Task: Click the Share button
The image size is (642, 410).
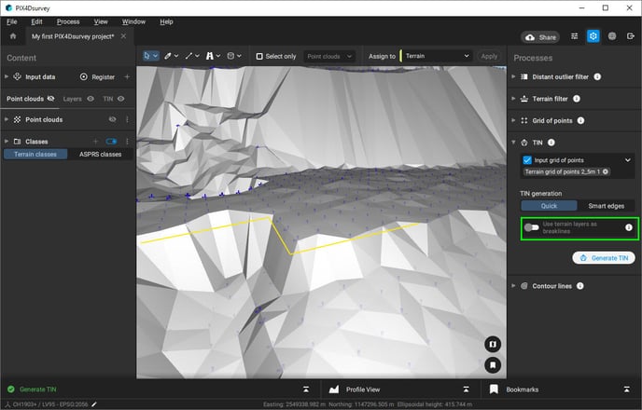Action: 540,37
